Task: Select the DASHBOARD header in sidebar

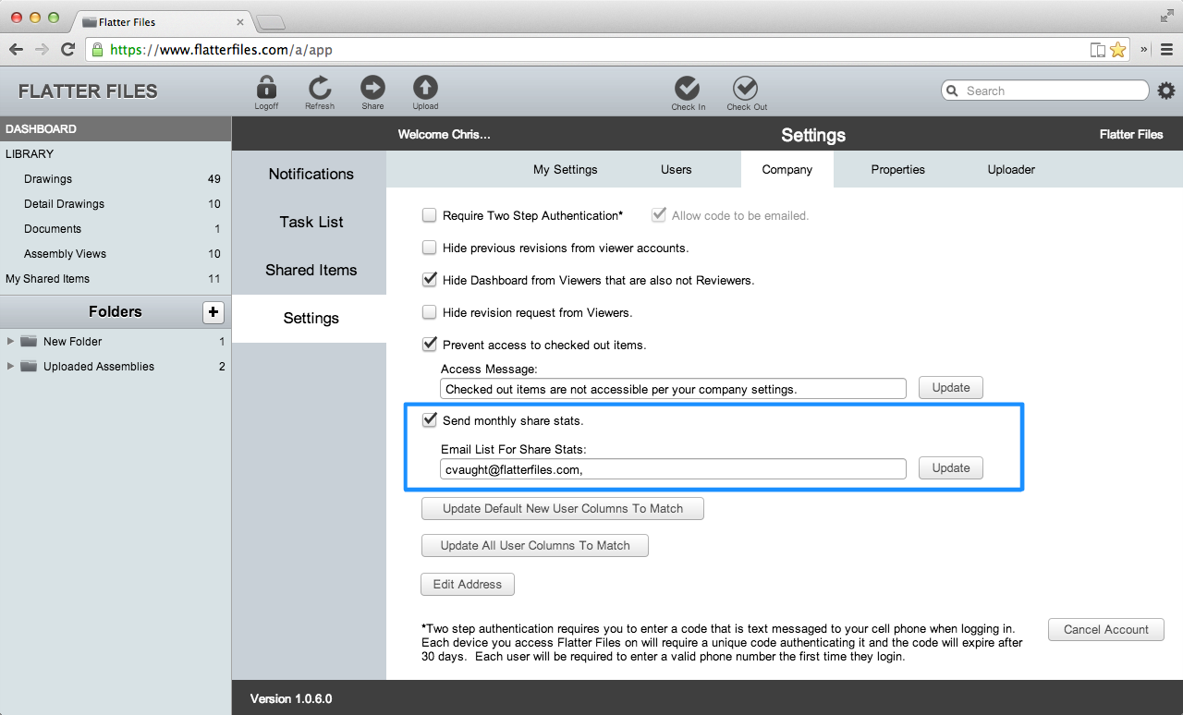Action: [x=116, y=129]
